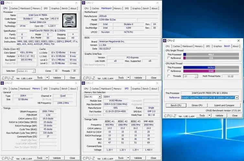Click the Multi Thread This Processor 5174.1 bar
The width and height of the screenshot is (244, 161).
pyautogui.click(x=211, y=67)
